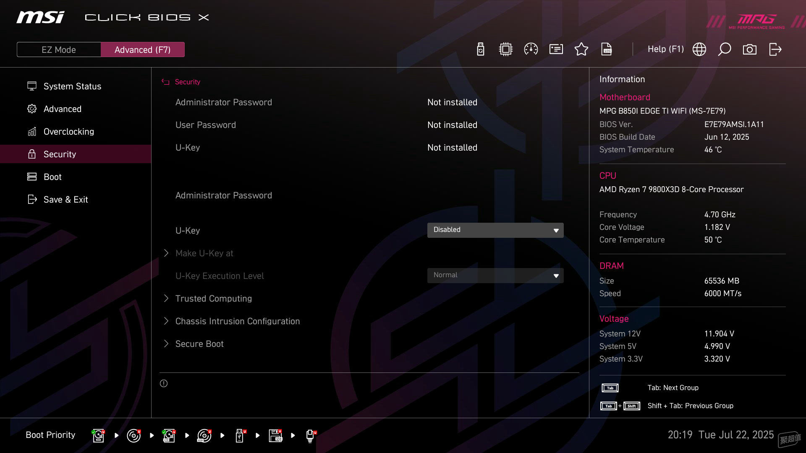Switch to the Advanced (F7) tab
Screen dimensions: 806x453
coord(143,49)
